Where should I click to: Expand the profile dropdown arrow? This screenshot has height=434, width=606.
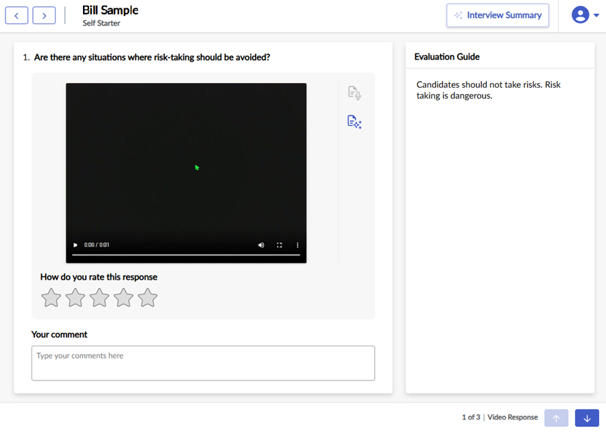click(596, 16)
